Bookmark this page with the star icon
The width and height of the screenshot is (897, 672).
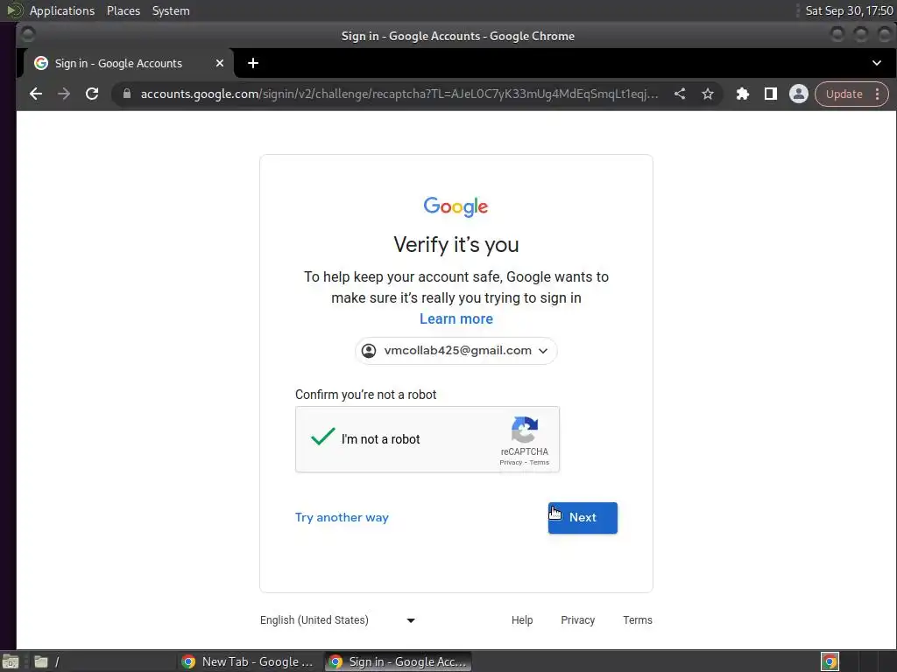click(x=708, y=94)
